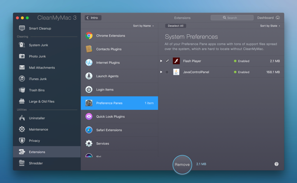This screenshot has width=297, height=183.
Task: Open Maintenance utility label
Action: [39, 130]
